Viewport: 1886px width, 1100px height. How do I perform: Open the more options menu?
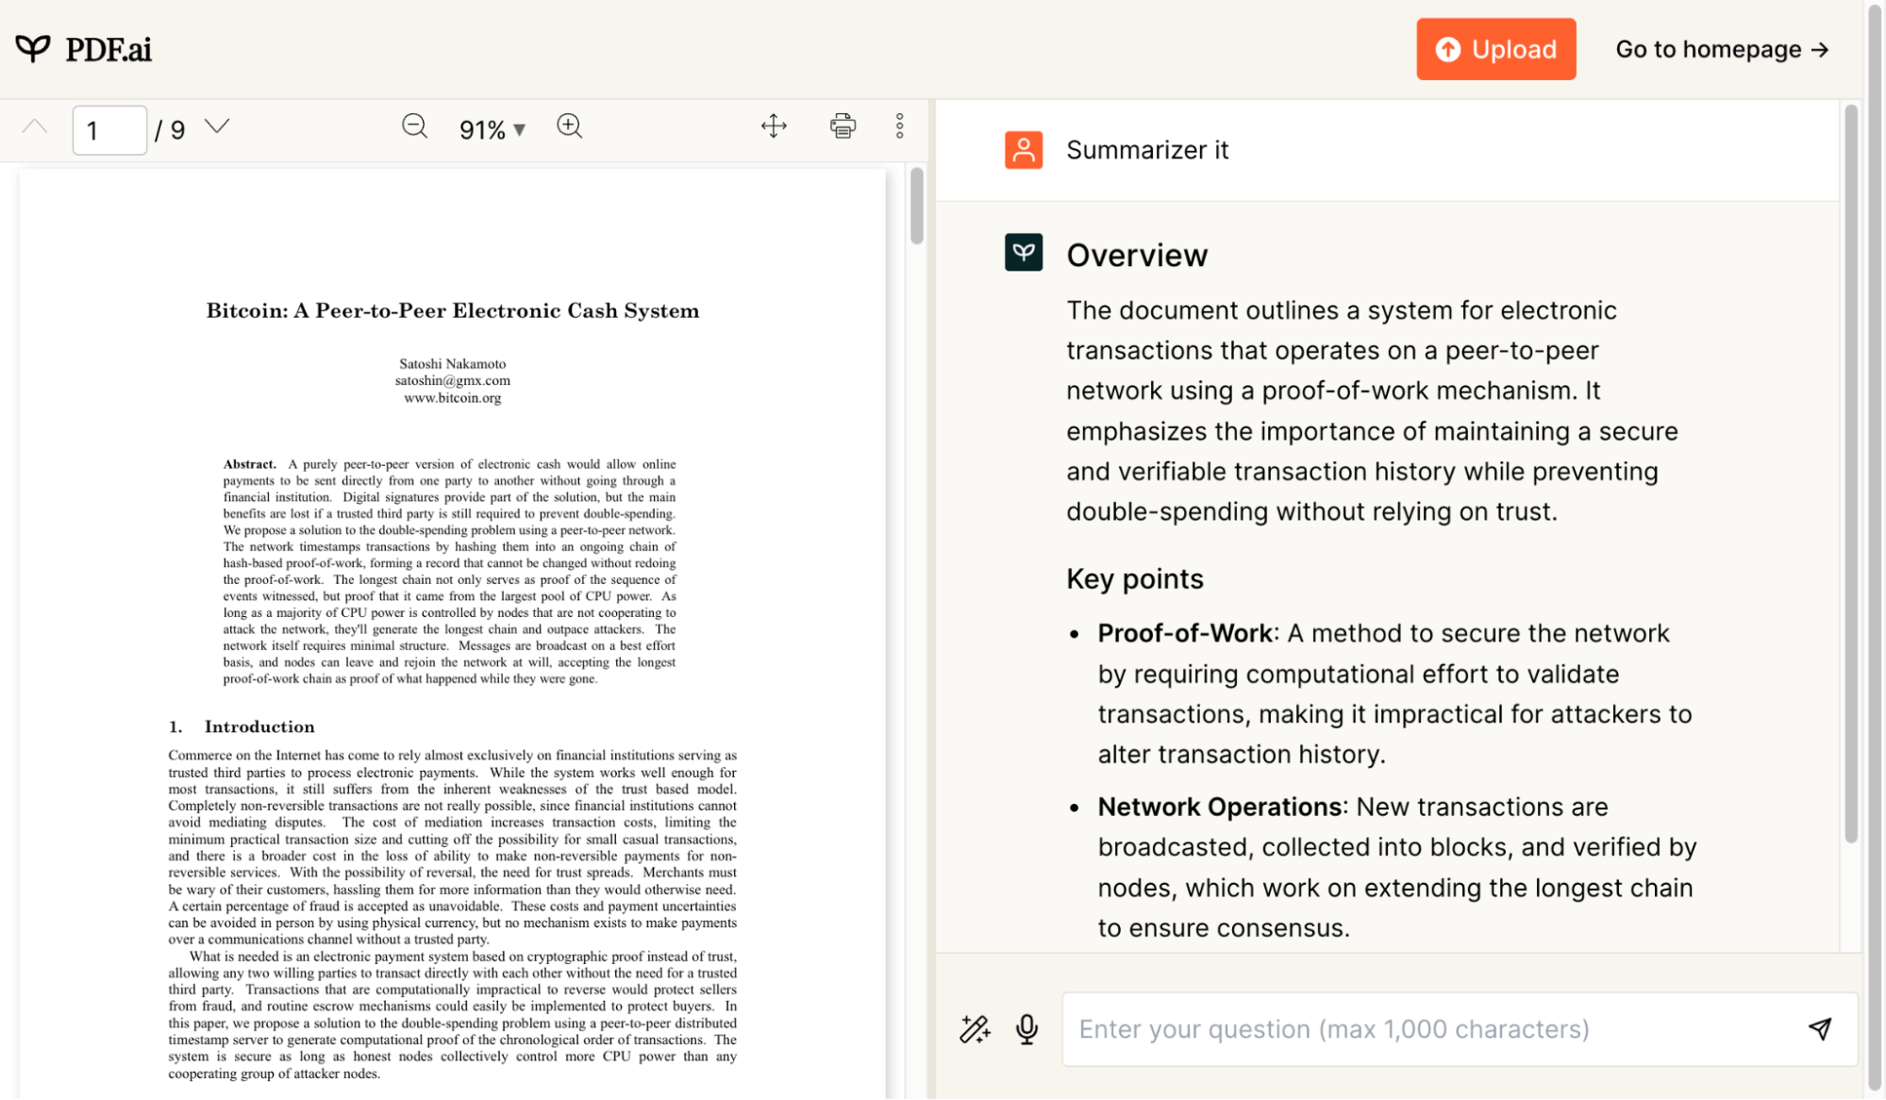(899, 126)
